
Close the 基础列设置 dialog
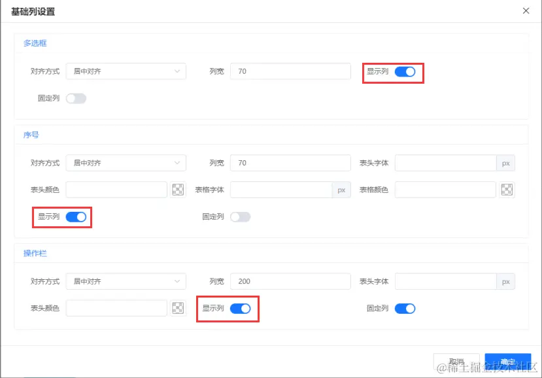click(526, 10)
